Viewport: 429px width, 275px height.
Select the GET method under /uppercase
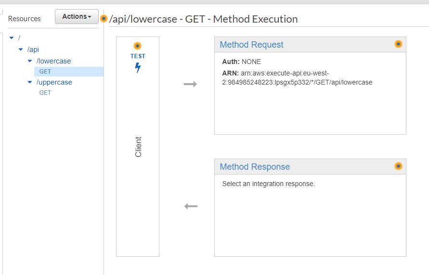point(45,93)
